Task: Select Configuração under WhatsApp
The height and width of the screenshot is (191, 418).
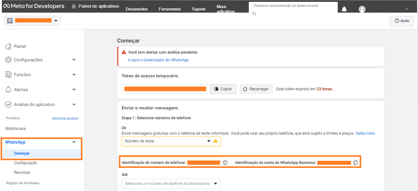Action: point(26,163)
